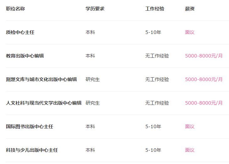Click 面议 salary for 科技与少儿出版中心主任
The height and width of the screenshot is (164, 229).
[x=190, y=150]
